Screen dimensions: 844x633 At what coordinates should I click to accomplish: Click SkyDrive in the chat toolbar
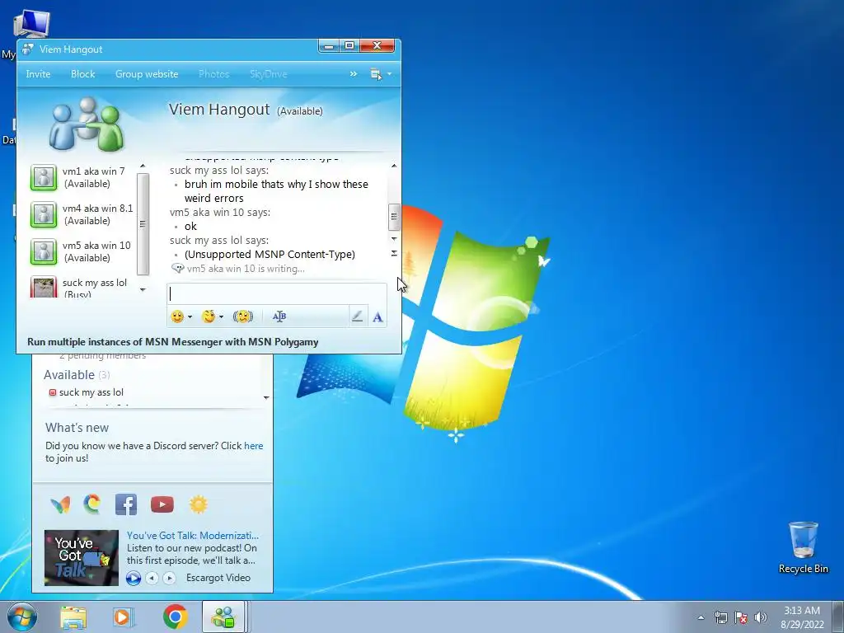[268, 74]
